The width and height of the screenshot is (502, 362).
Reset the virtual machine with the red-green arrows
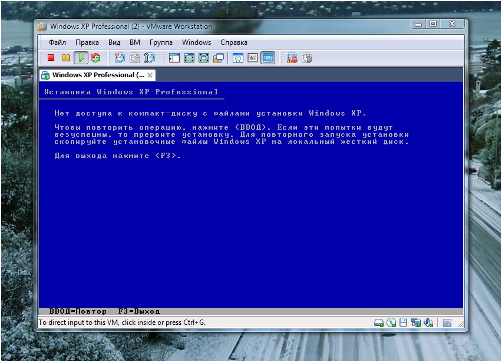point(95,58)
